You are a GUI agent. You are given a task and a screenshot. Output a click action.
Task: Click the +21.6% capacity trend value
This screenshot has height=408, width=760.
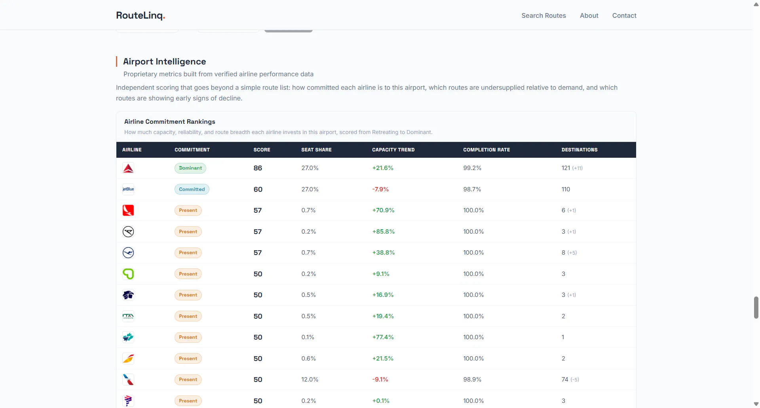pyautogui.click(x=383, y=168)
